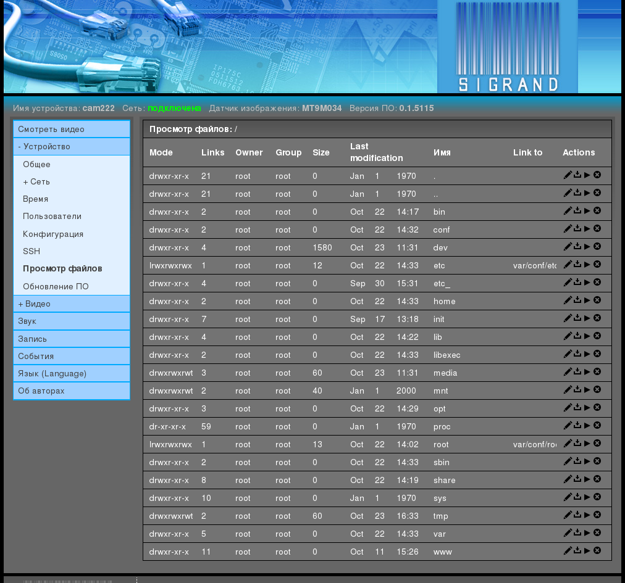Screen dimensions: 625x583
Task: Click play arrow icon for sbin
Action: tap(587, 461)
